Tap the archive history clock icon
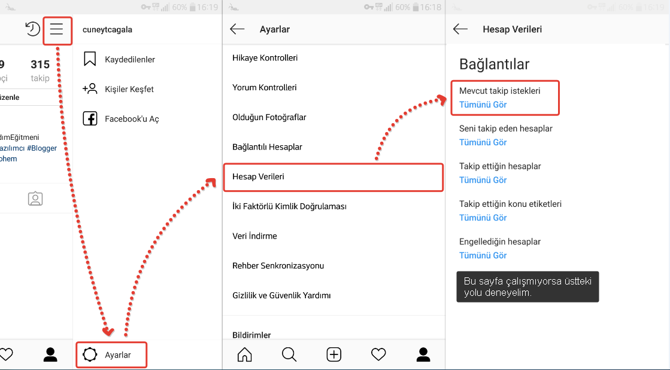Image resolution: width=670 pixels, height=370 pixels. (32, 29)
